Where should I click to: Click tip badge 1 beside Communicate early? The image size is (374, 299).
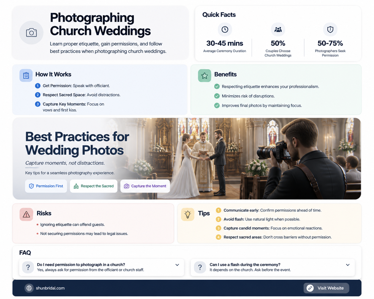point(218,210)
